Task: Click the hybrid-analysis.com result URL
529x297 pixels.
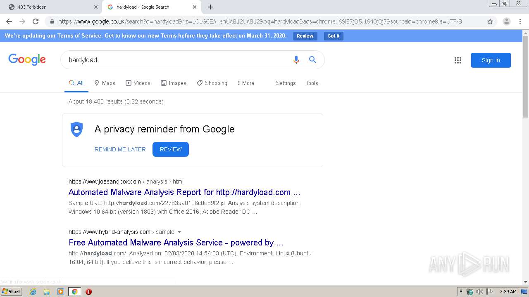Action: click(122, 232)
